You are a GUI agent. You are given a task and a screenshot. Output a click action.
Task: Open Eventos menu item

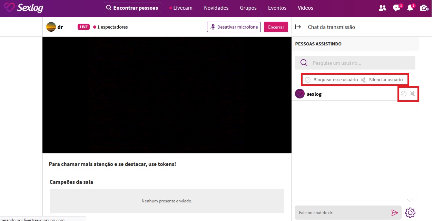pyautogui.click(x=277, y=8)
